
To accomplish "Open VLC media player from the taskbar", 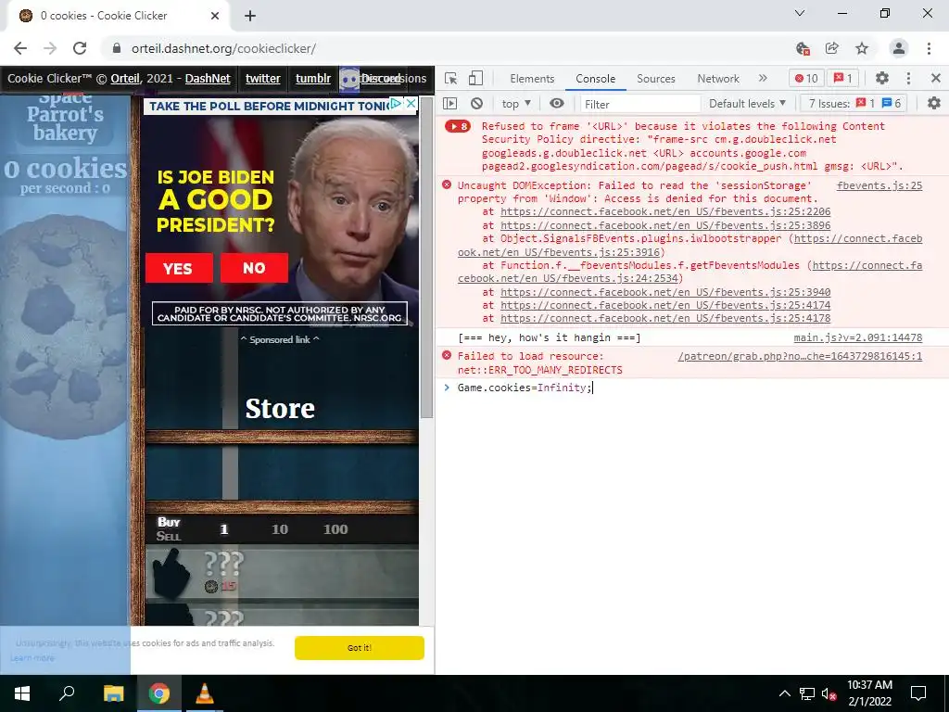I will pyautogui.click(x=205, y=693).
